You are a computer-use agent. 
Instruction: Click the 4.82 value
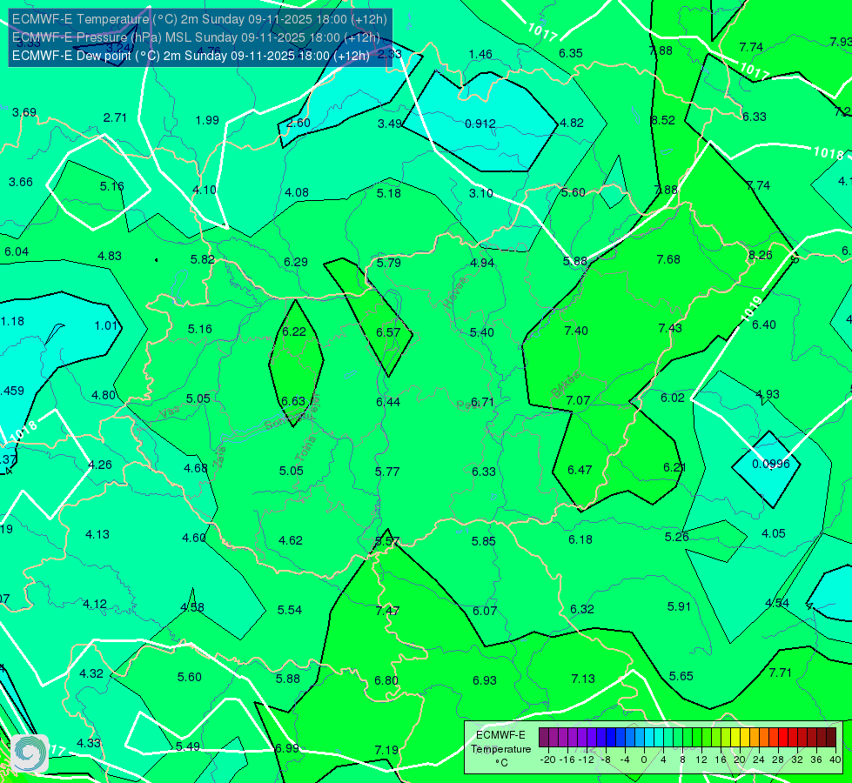[x=572, y=123]
